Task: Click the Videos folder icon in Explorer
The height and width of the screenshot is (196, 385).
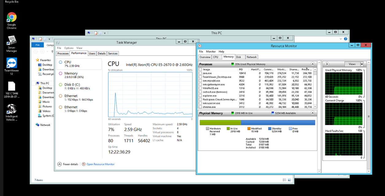Action: 40,111
